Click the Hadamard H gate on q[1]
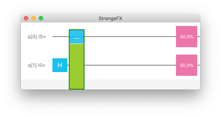221x117 pixels. [60, 65]
